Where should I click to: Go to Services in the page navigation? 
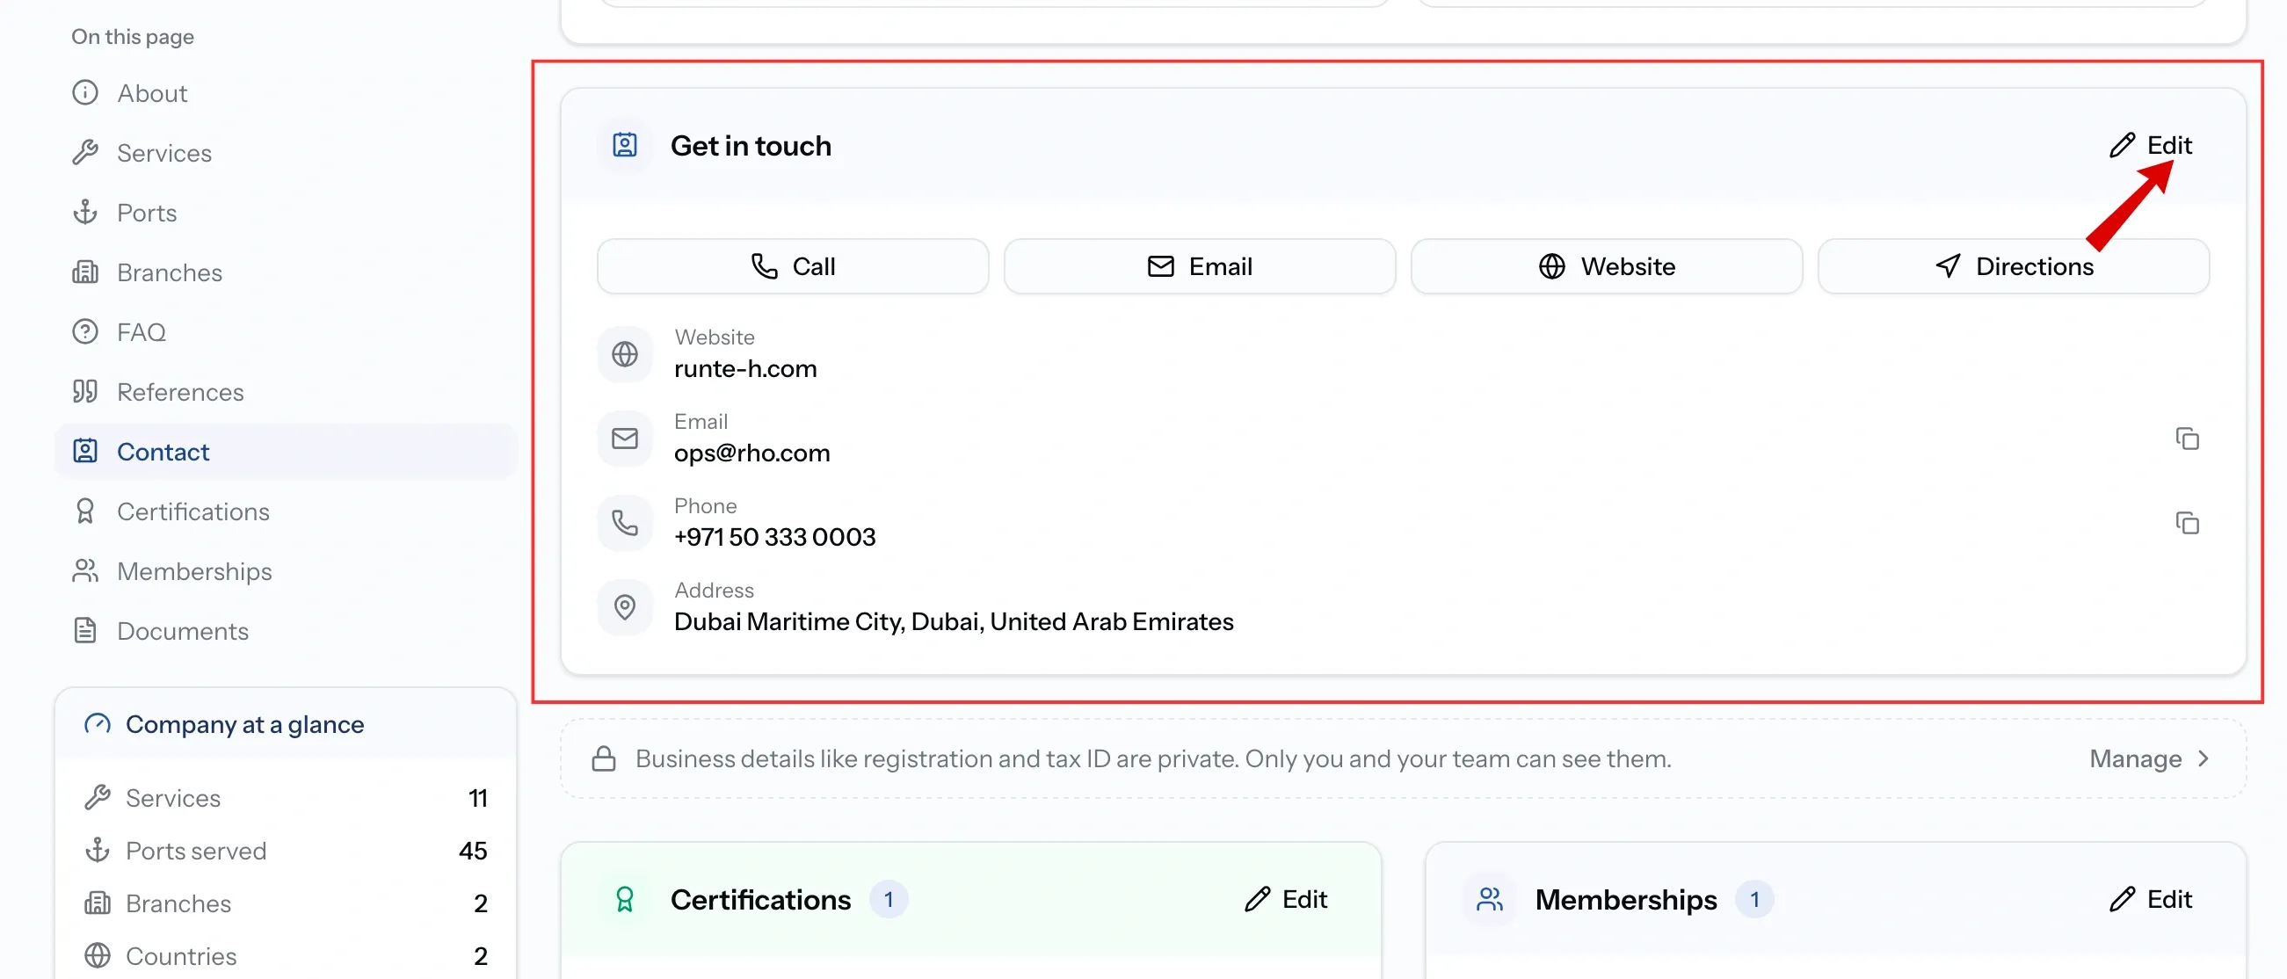[x=285, y=153]
